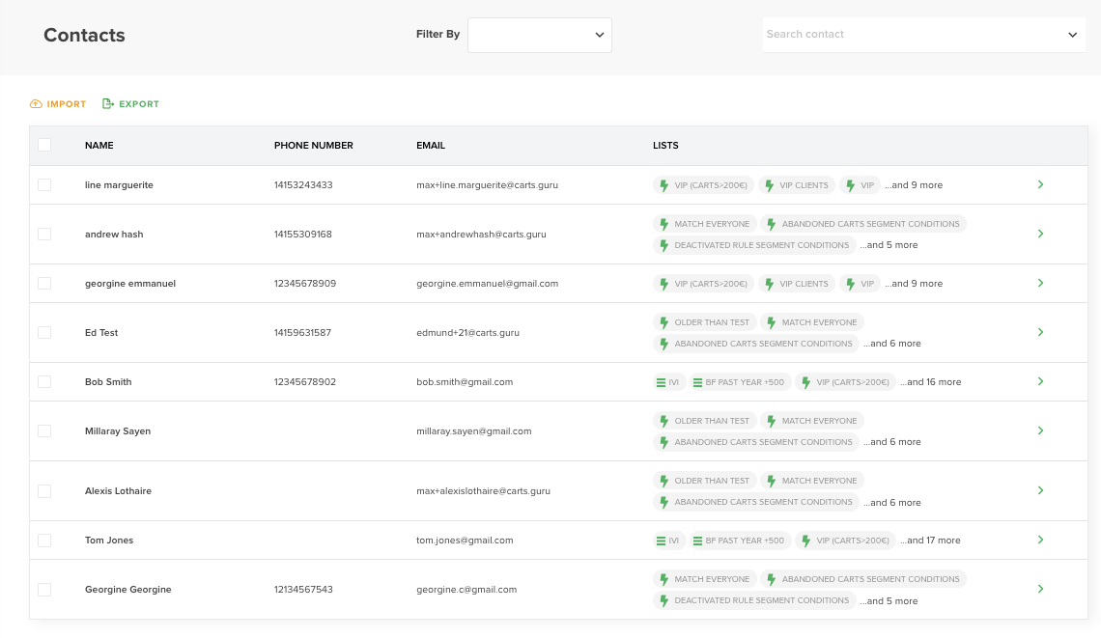This screenshot has width=1101, height=638.
Task: Expand '...and 5 more' for andrew hash
Action: pyautogui.click(x=889, y=245)
